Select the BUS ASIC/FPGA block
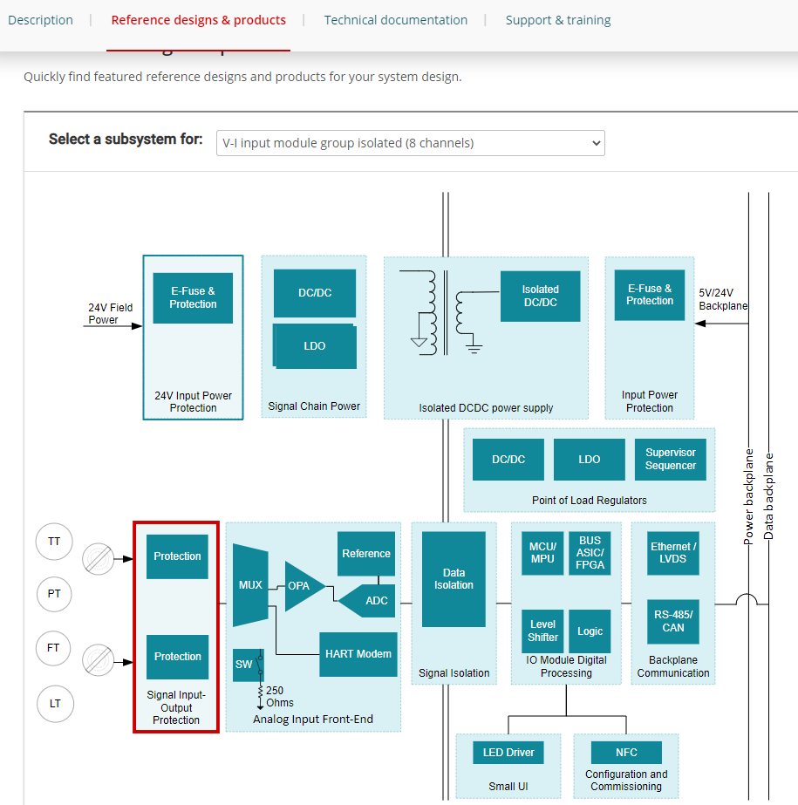 click(x=590, y=553)
